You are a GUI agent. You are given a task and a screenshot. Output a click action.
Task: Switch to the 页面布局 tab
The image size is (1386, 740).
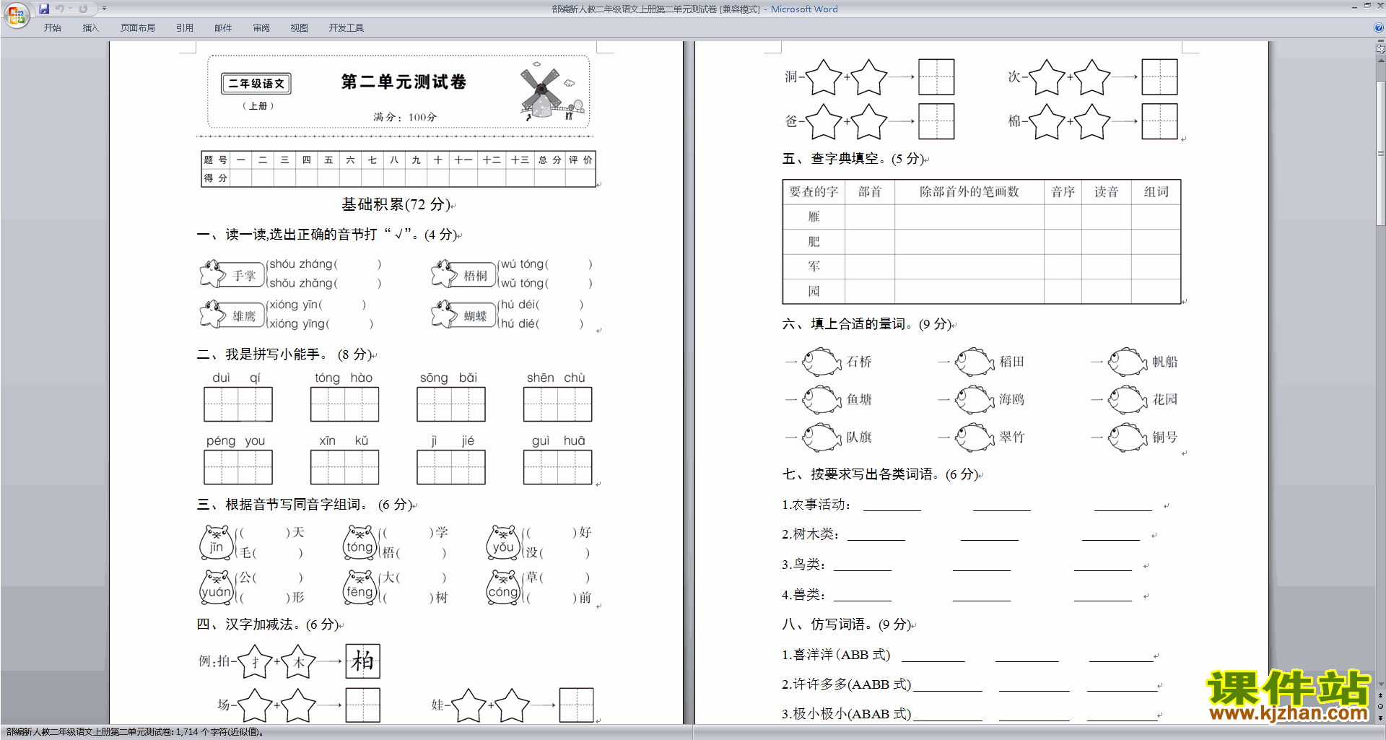point(137,28)
